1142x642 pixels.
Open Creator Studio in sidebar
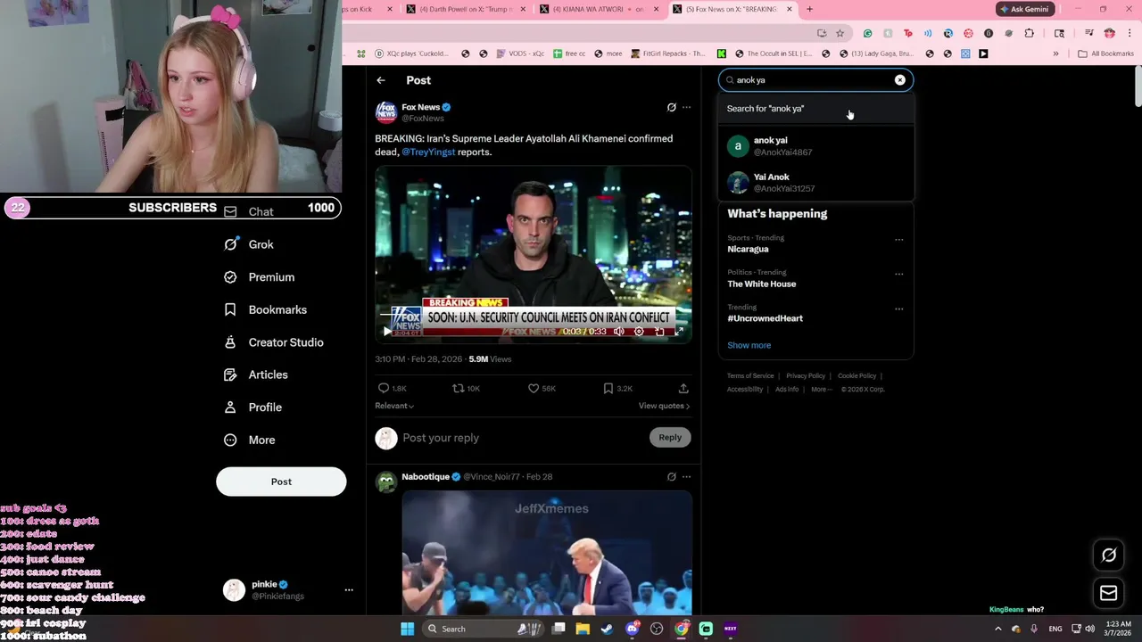coord(274,342)
